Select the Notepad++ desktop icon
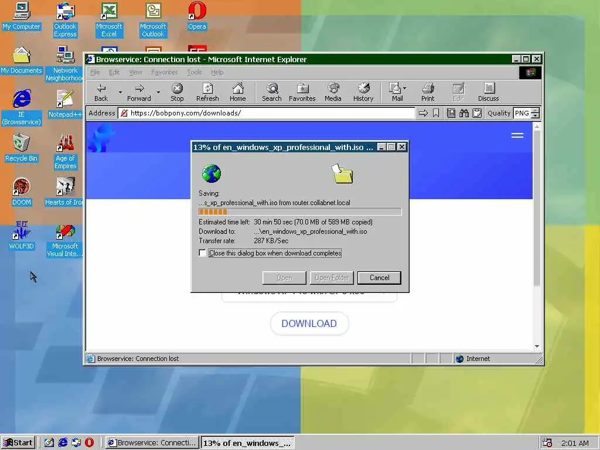Image resolution: width=600 pixels, height=450 pixels. click(x=65, y=104)
